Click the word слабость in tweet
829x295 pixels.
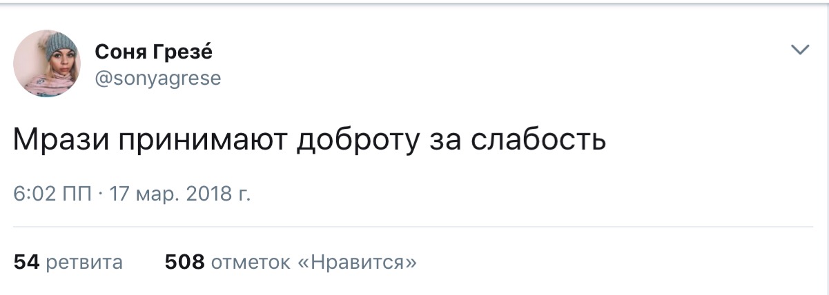click(538, 140)
